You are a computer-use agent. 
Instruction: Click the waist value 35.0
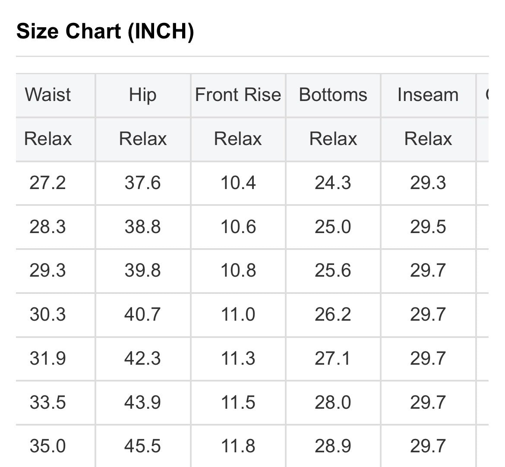tap(47, 446)
